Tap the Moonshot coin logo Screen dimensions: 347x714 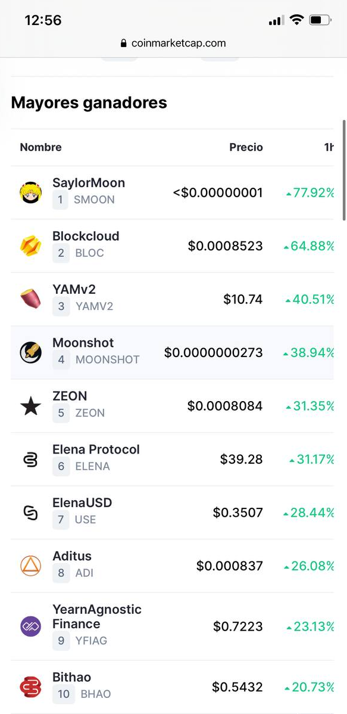[30, 352]
